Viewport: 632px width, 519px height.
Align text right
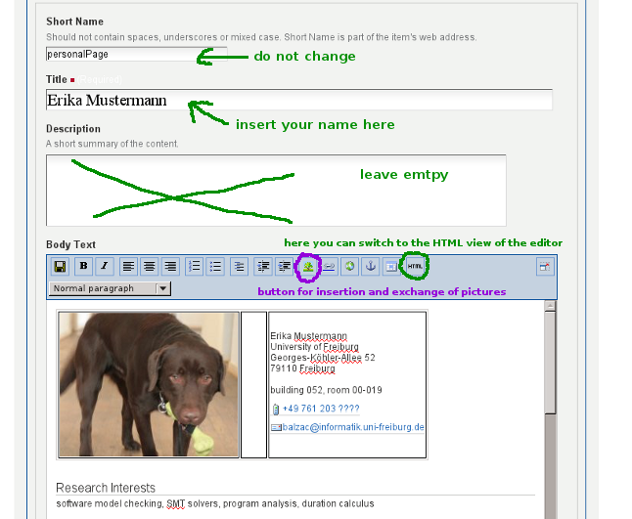[170, 266]
